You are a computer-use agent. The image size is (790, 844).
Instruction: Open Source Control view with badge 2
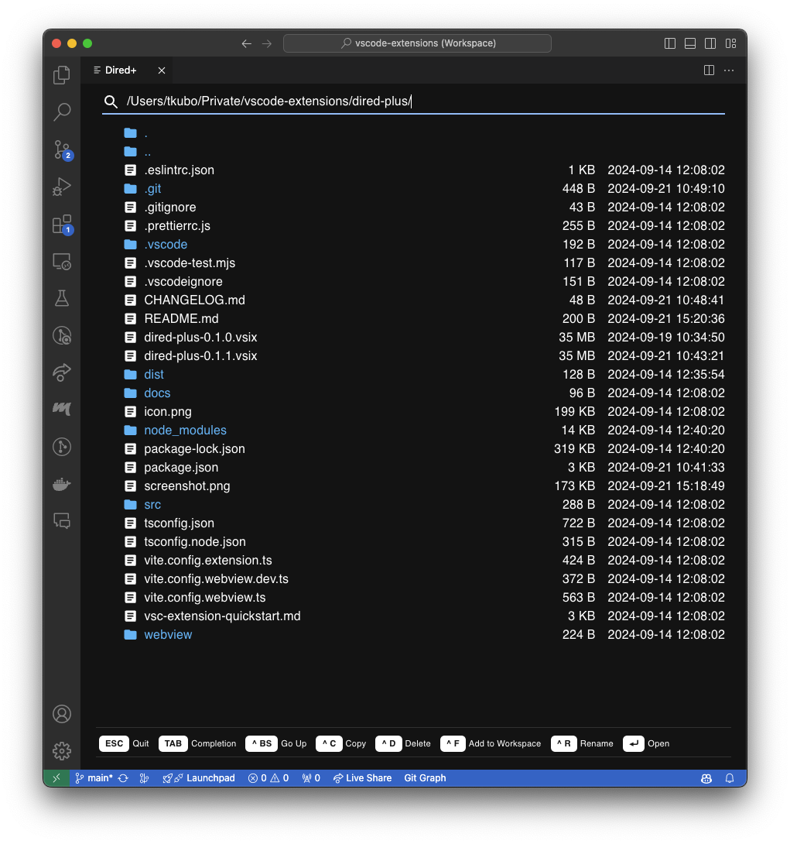pyautogui.click(x=62, y=149)
